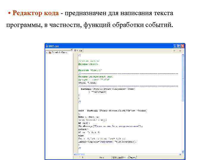Open the Unit1.cpp editor tab at top

tap(78, 50)
